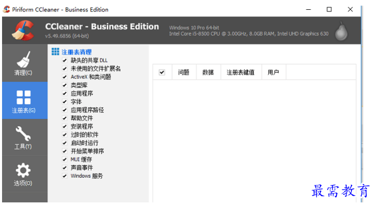Click the version text v5.49.6856 (64-bit)
This screenshot has width=374, height=207.
[67, 36]
